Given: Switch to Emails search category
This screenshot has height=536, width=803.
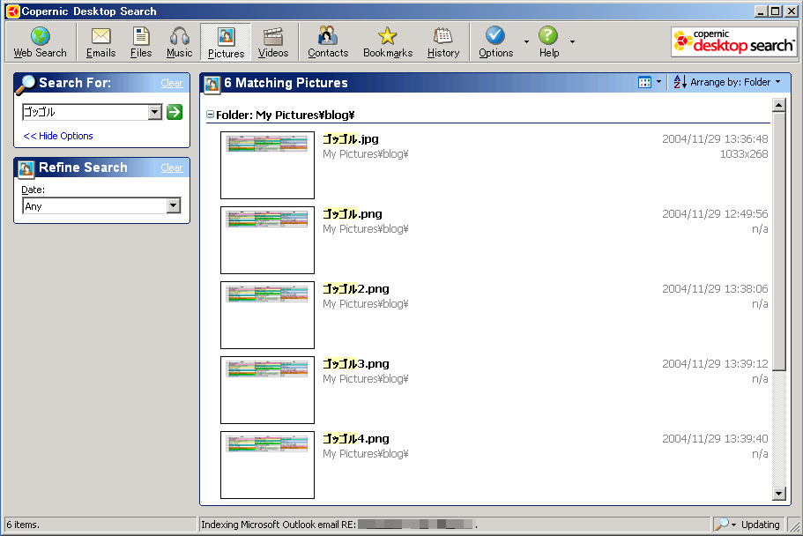Looking at the screenshot, I should pyautogui.click(x=100, y=42).
